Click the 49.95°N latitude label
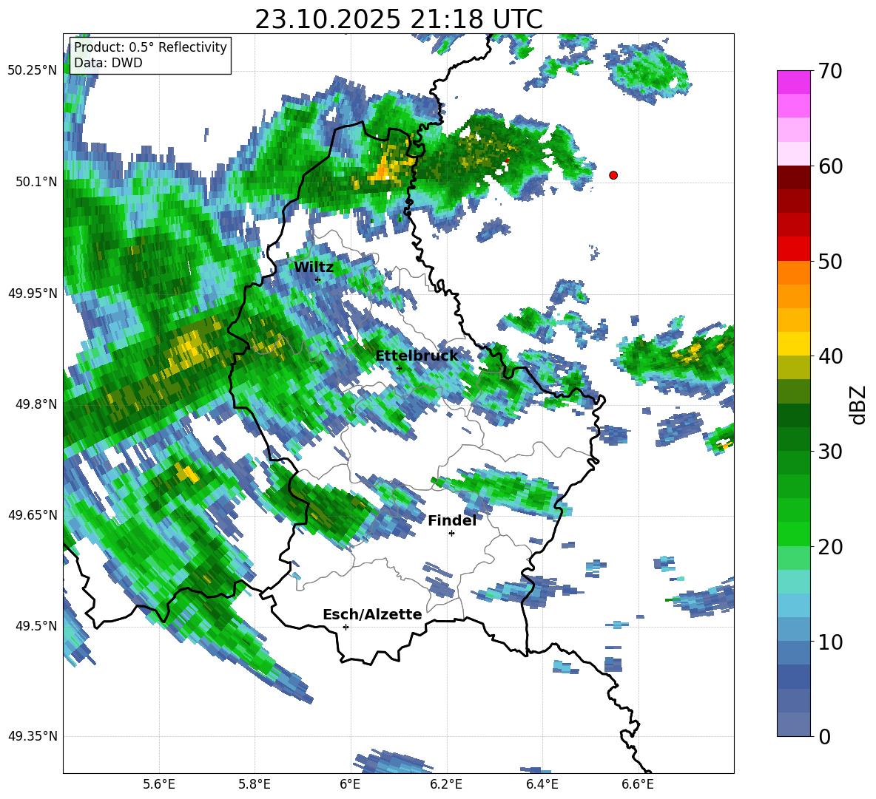Screen dimensions: 876x799 (x=33, y=293)
